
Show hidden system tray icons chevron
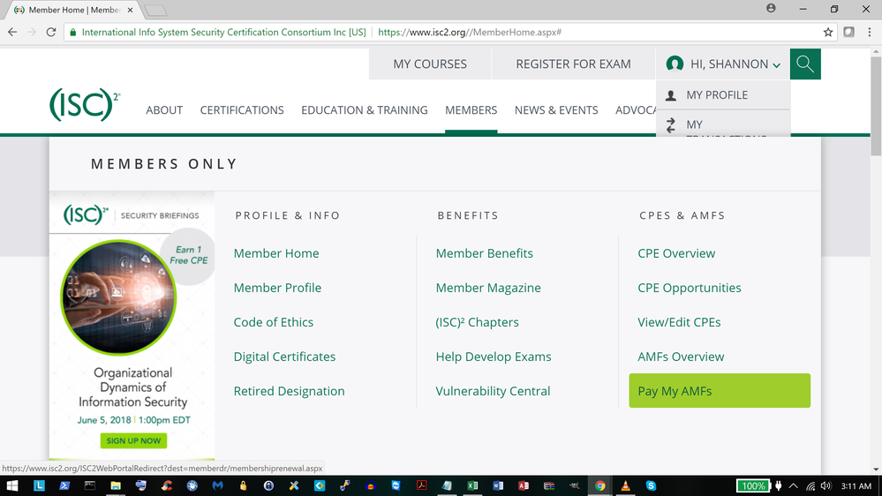coord(793,485)
